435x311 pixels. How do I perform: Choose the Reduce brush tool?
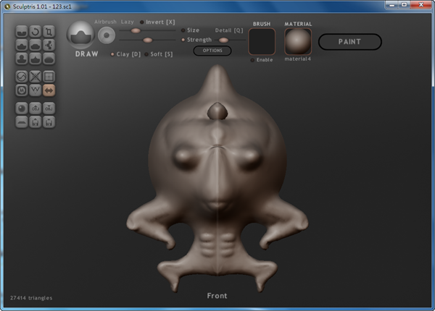pyautogui.click(x=22, y=77)
